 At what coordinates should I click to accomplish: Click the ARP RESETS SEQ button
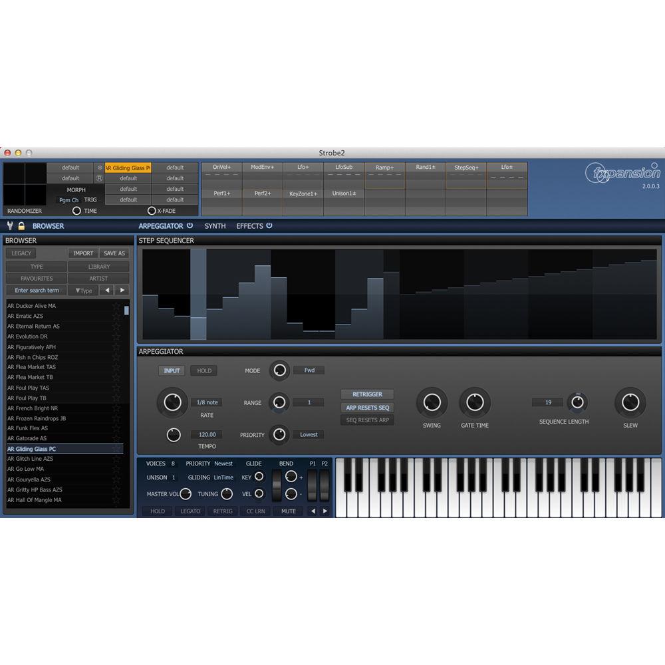pyautogui.click(x=368, y=408)
